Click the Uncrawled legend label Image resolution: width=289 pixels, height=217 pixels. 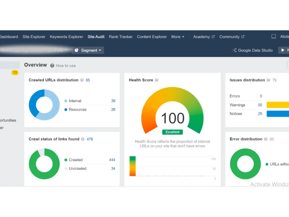pyautogui.click(x=77, y=168)
